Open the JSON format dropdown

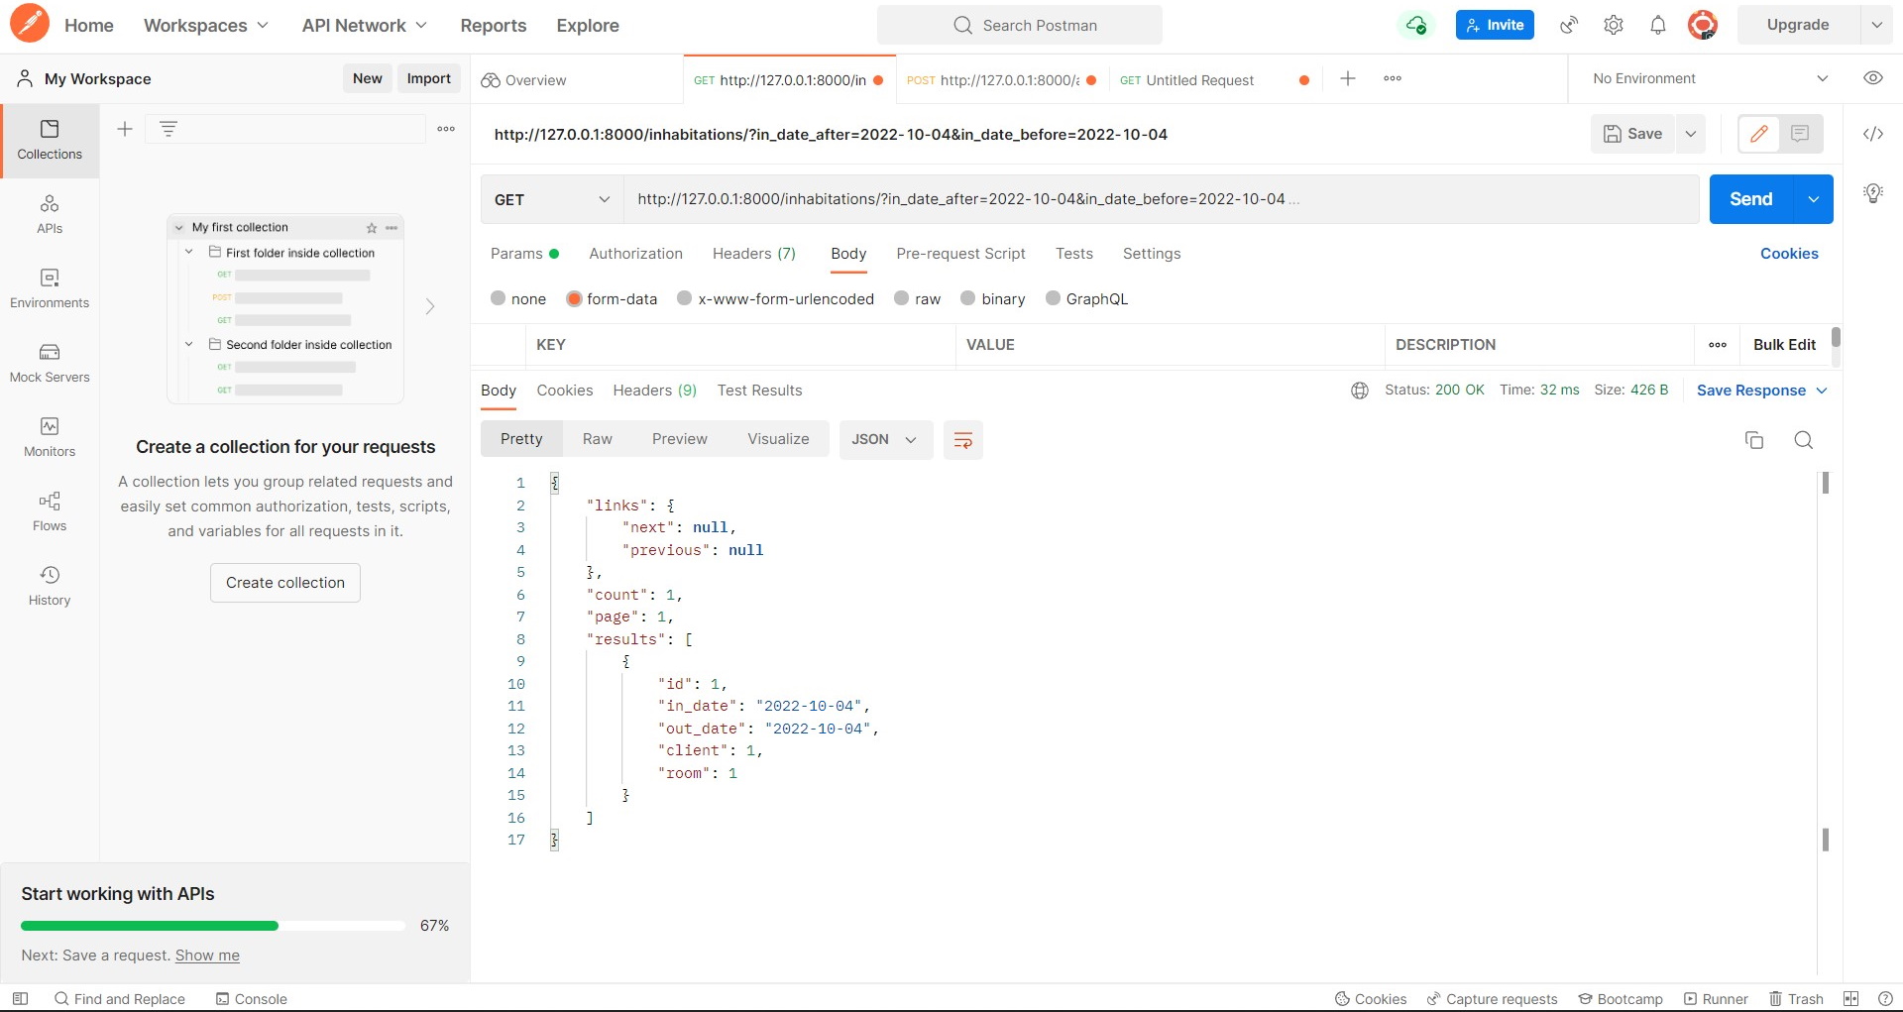(x=884, y=439)
